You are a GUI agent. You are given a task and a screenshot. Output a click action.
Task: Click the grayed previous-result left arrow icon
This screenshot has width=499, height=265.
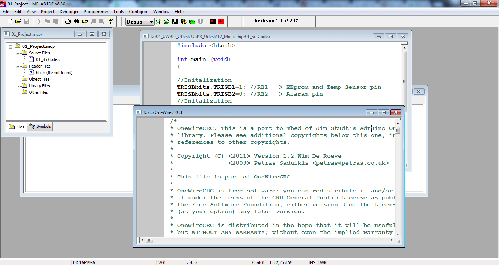tap(94, 22)
